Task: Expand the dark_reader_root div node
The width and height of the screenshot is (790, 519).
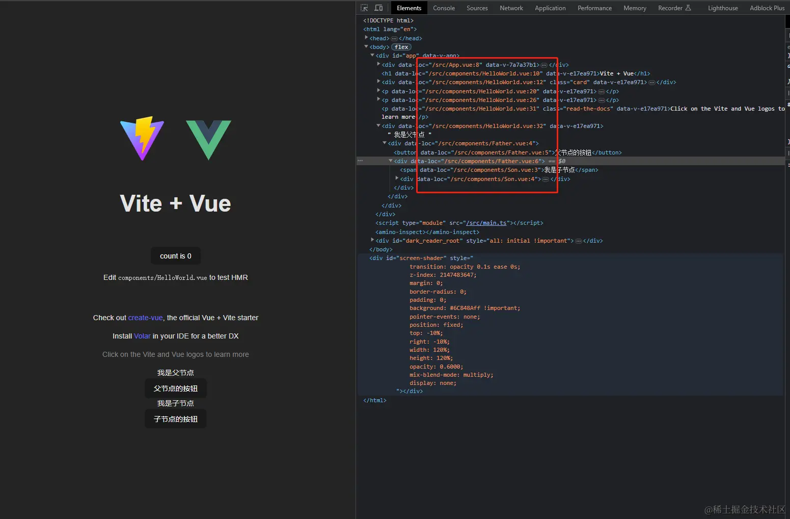Action: click(x=372, y=240)
